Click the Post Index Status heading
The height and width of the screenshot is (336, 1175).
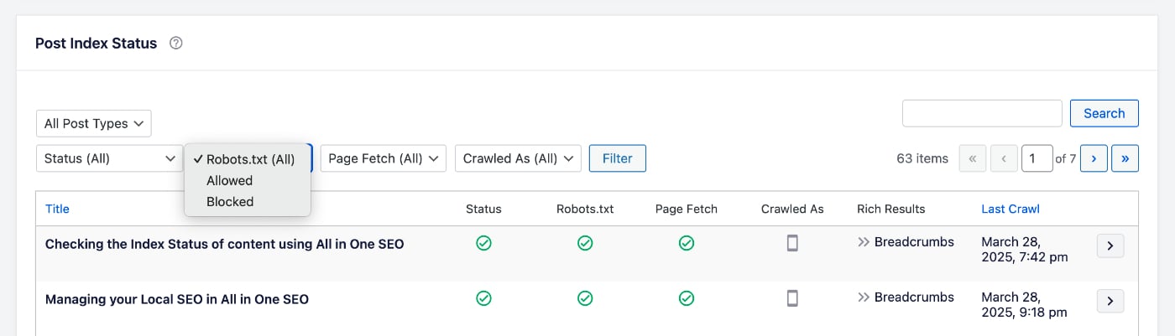(96, 44)
